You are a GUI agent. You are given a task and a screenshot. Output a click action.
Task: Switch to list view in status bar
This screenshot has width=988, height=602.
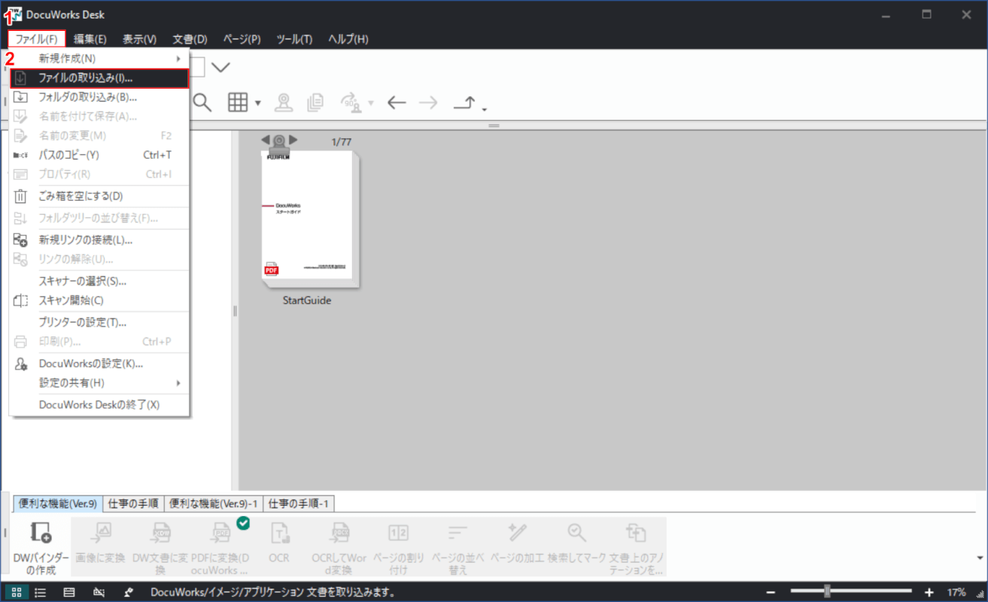(41, 592)
